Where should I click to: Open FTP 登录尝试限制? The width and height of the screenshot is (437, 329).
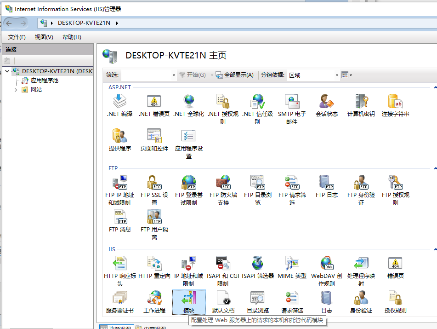189,190
